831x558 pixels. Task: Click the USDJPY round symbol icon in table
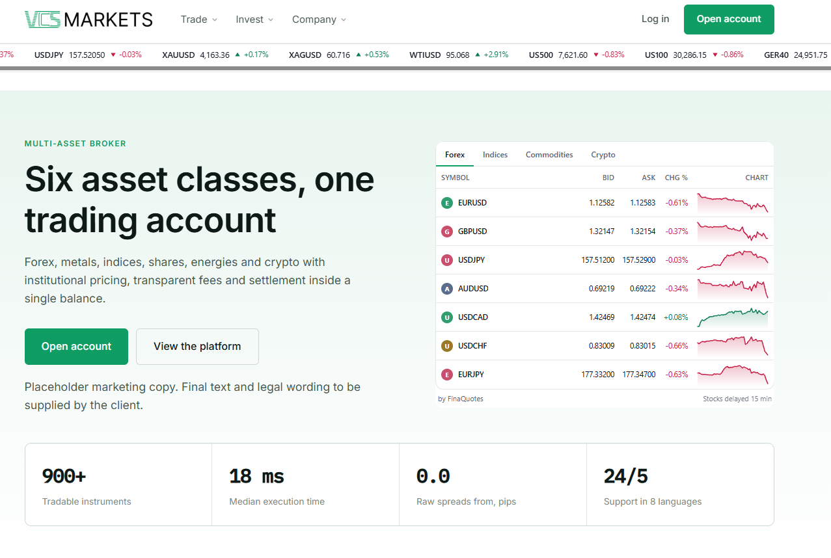coord(446,260)
